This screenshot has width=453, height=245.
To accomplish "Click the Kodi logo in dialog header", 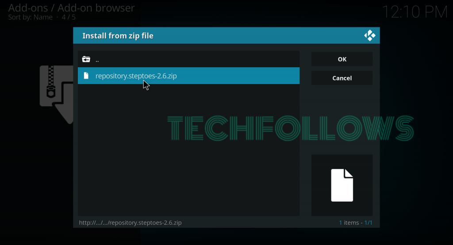I will point(369,35).
